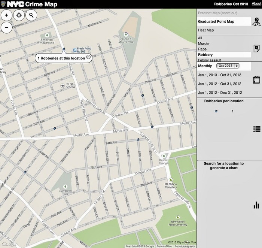Switch to Heat Map view
This screenshot has width=262, height=248.
(206, 30)
